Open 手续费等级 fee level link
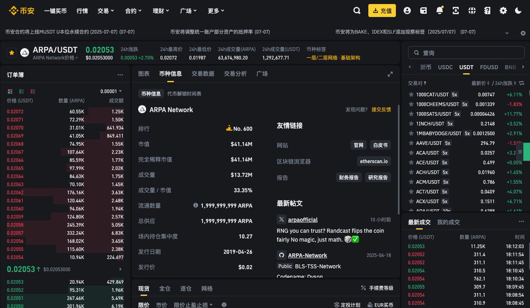This screenshot has height=308, width=530. (377, 288)
